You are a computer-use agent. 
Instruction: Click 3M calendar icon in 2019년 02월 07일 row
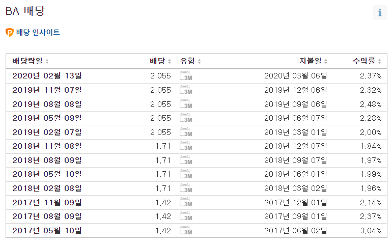coord(186,132)
